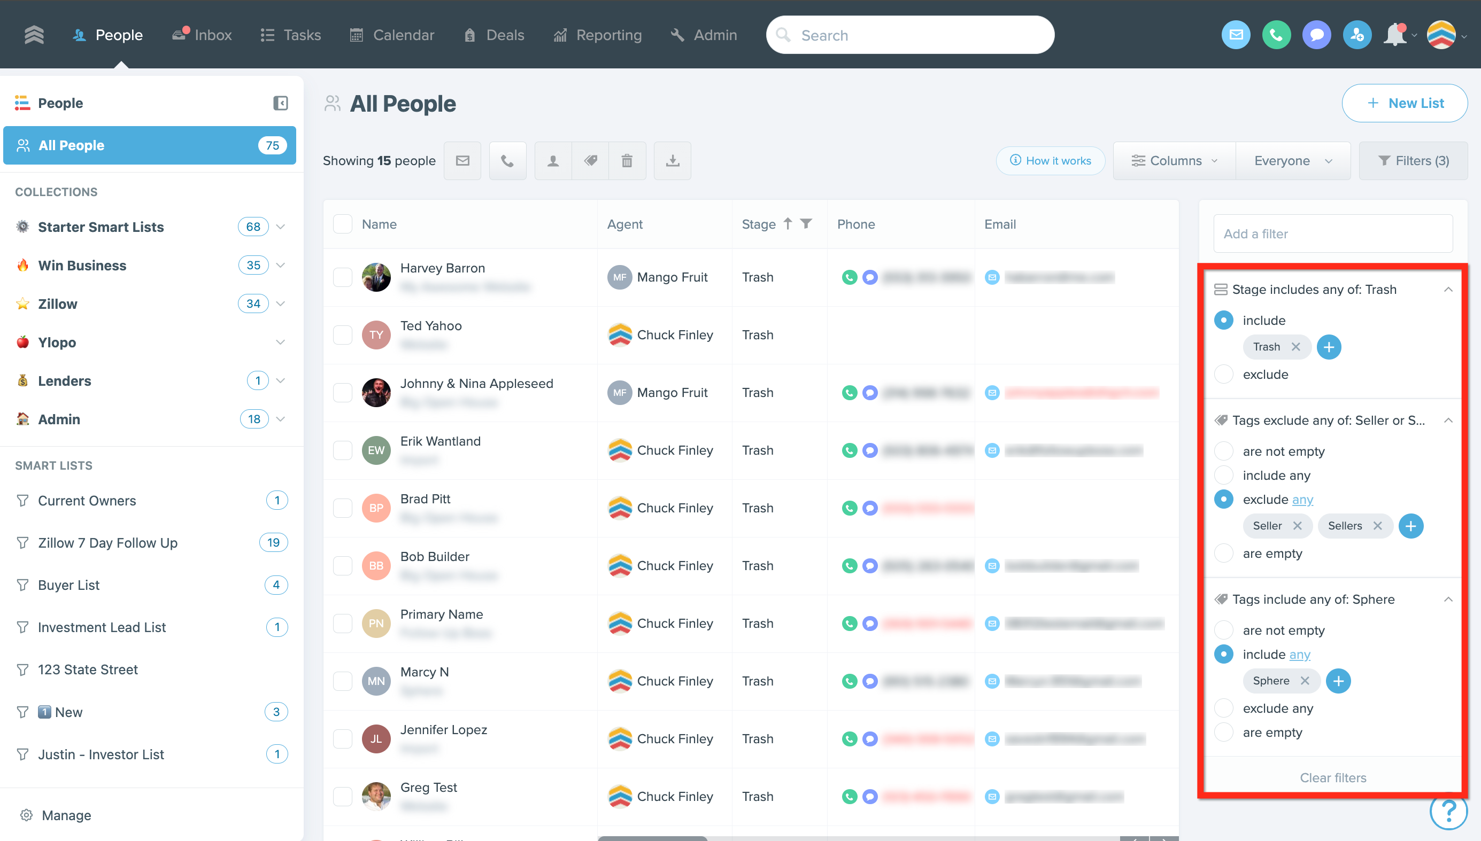This screenshot has width=1481, height=841.
Task: Click the How it works button
Action: point(1051,161)
